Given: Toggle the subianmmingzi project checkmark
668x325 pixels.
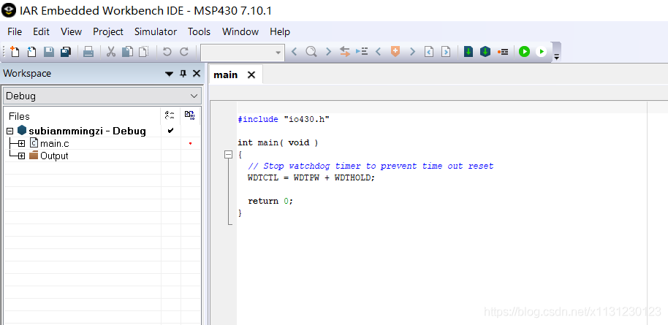Looking at the screenshot, I should [x=170, y=131].
